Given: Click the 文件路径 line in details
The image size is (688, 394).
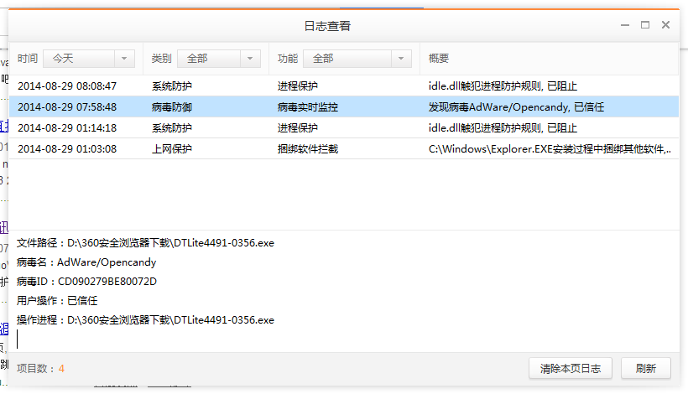Looking at the screenshot, I should coord(145,243).
